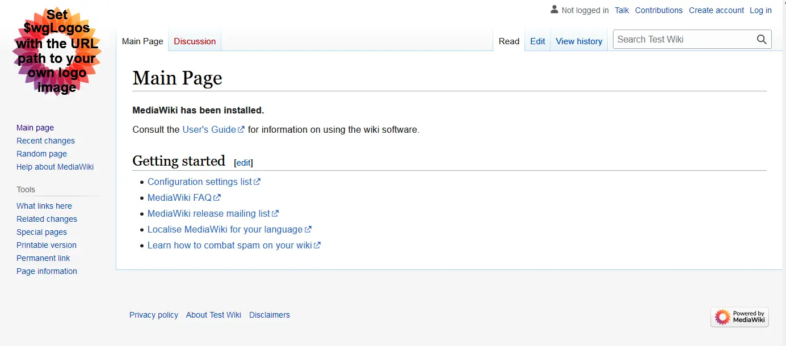This screenshot has height=346, width=786.
Task: Go to Main page in sidebar
Action: [x=35, y=128]
